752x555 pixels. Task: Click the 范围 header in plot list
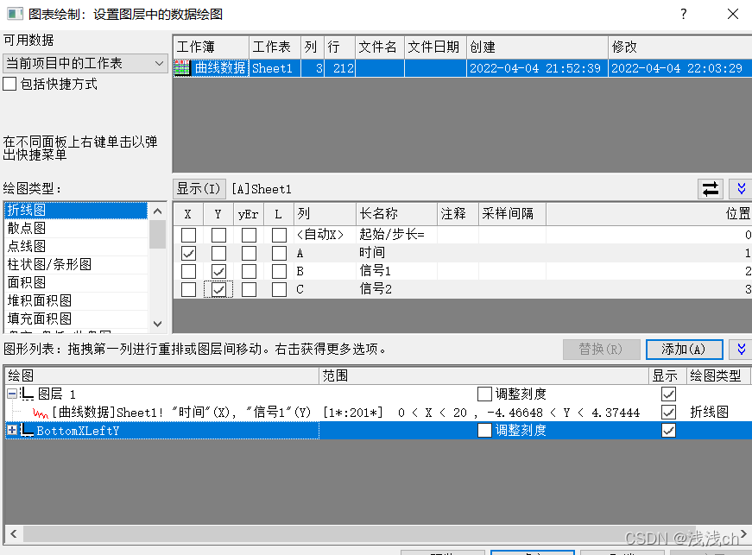pyautogui.click(x=483, y=375)
